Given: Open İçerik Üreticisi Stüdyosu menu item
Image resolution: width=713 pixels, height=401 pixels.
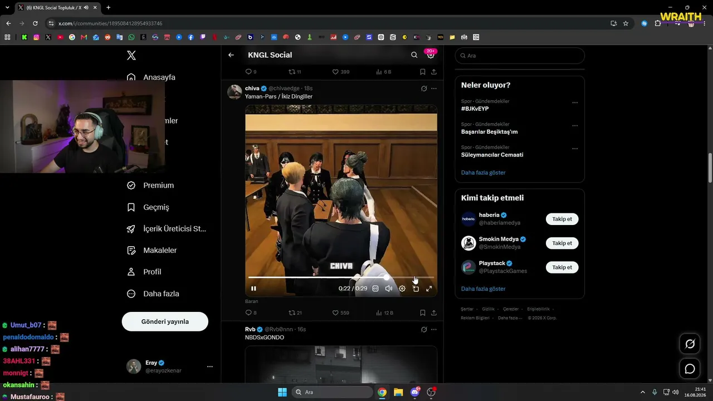Looking at the screenshot, I should [x=167, y=229].
